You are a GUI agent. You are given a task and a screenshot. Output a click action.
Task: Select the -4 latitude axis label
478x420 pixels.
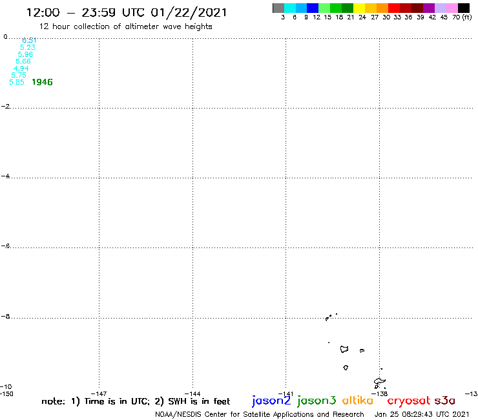tap(6, 176)
